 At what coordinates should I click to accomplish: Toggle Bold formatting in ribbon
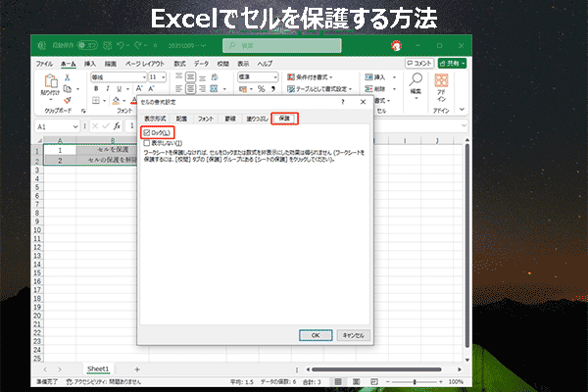pyautogui.click(x=96, y=89)
